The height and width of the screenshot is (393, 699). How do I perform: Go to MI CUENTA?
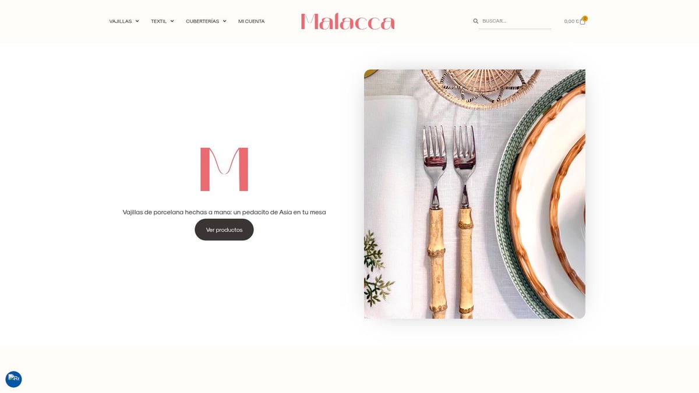[x=251, y=21]
